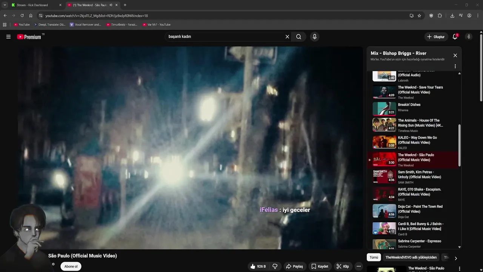This screenshot has width=483, height=272.
Task: Open the extensions puzzle icon
Action: tap(440, 15)
